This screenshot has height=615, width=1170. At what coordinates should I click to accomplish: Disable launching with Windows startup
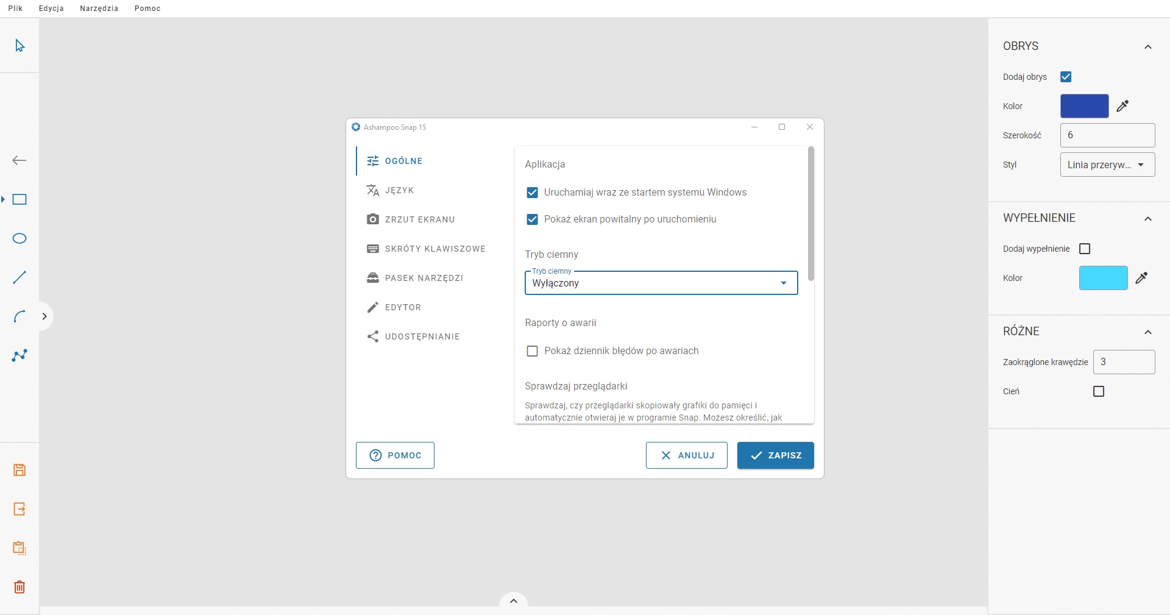pos(532,193)
